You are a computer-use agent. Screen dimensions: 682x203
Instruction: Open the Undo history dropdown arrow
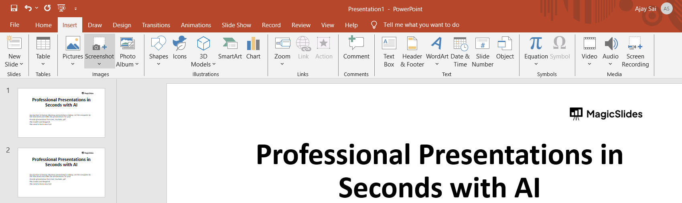[x=37, y=8]
